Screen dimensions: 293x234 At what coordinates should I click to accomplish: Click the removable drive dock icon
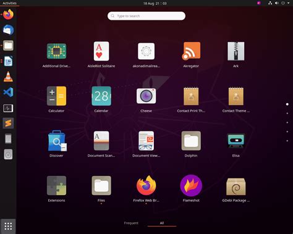[x=8, y=138]
